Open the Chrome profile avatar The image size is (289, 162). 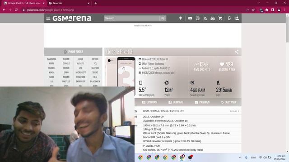pyautogui.click(x=279, y=10)
